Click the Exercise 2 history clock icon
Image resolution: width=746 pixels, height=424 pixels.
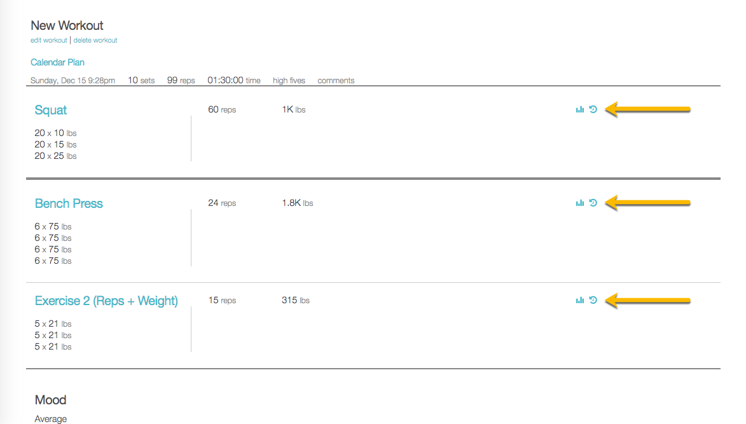pos(593,300)
